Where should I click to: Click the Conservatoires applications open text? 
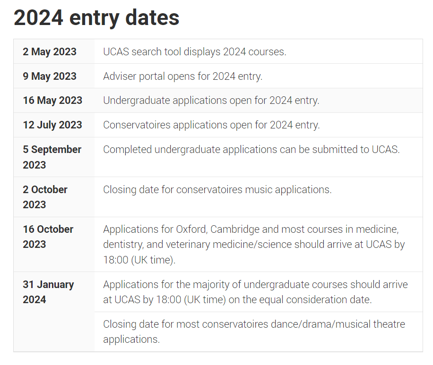coord(211,125)
